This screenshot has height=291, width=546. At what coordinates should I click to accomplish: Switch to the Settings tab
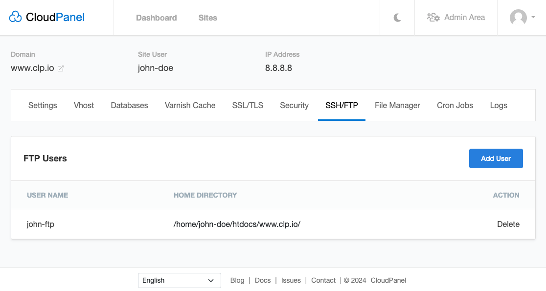pyautogui.click(x=43, y=105)
